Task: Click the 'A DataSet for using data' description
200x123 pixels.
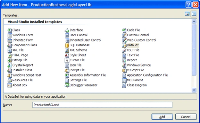Action: tap(36, 97)
